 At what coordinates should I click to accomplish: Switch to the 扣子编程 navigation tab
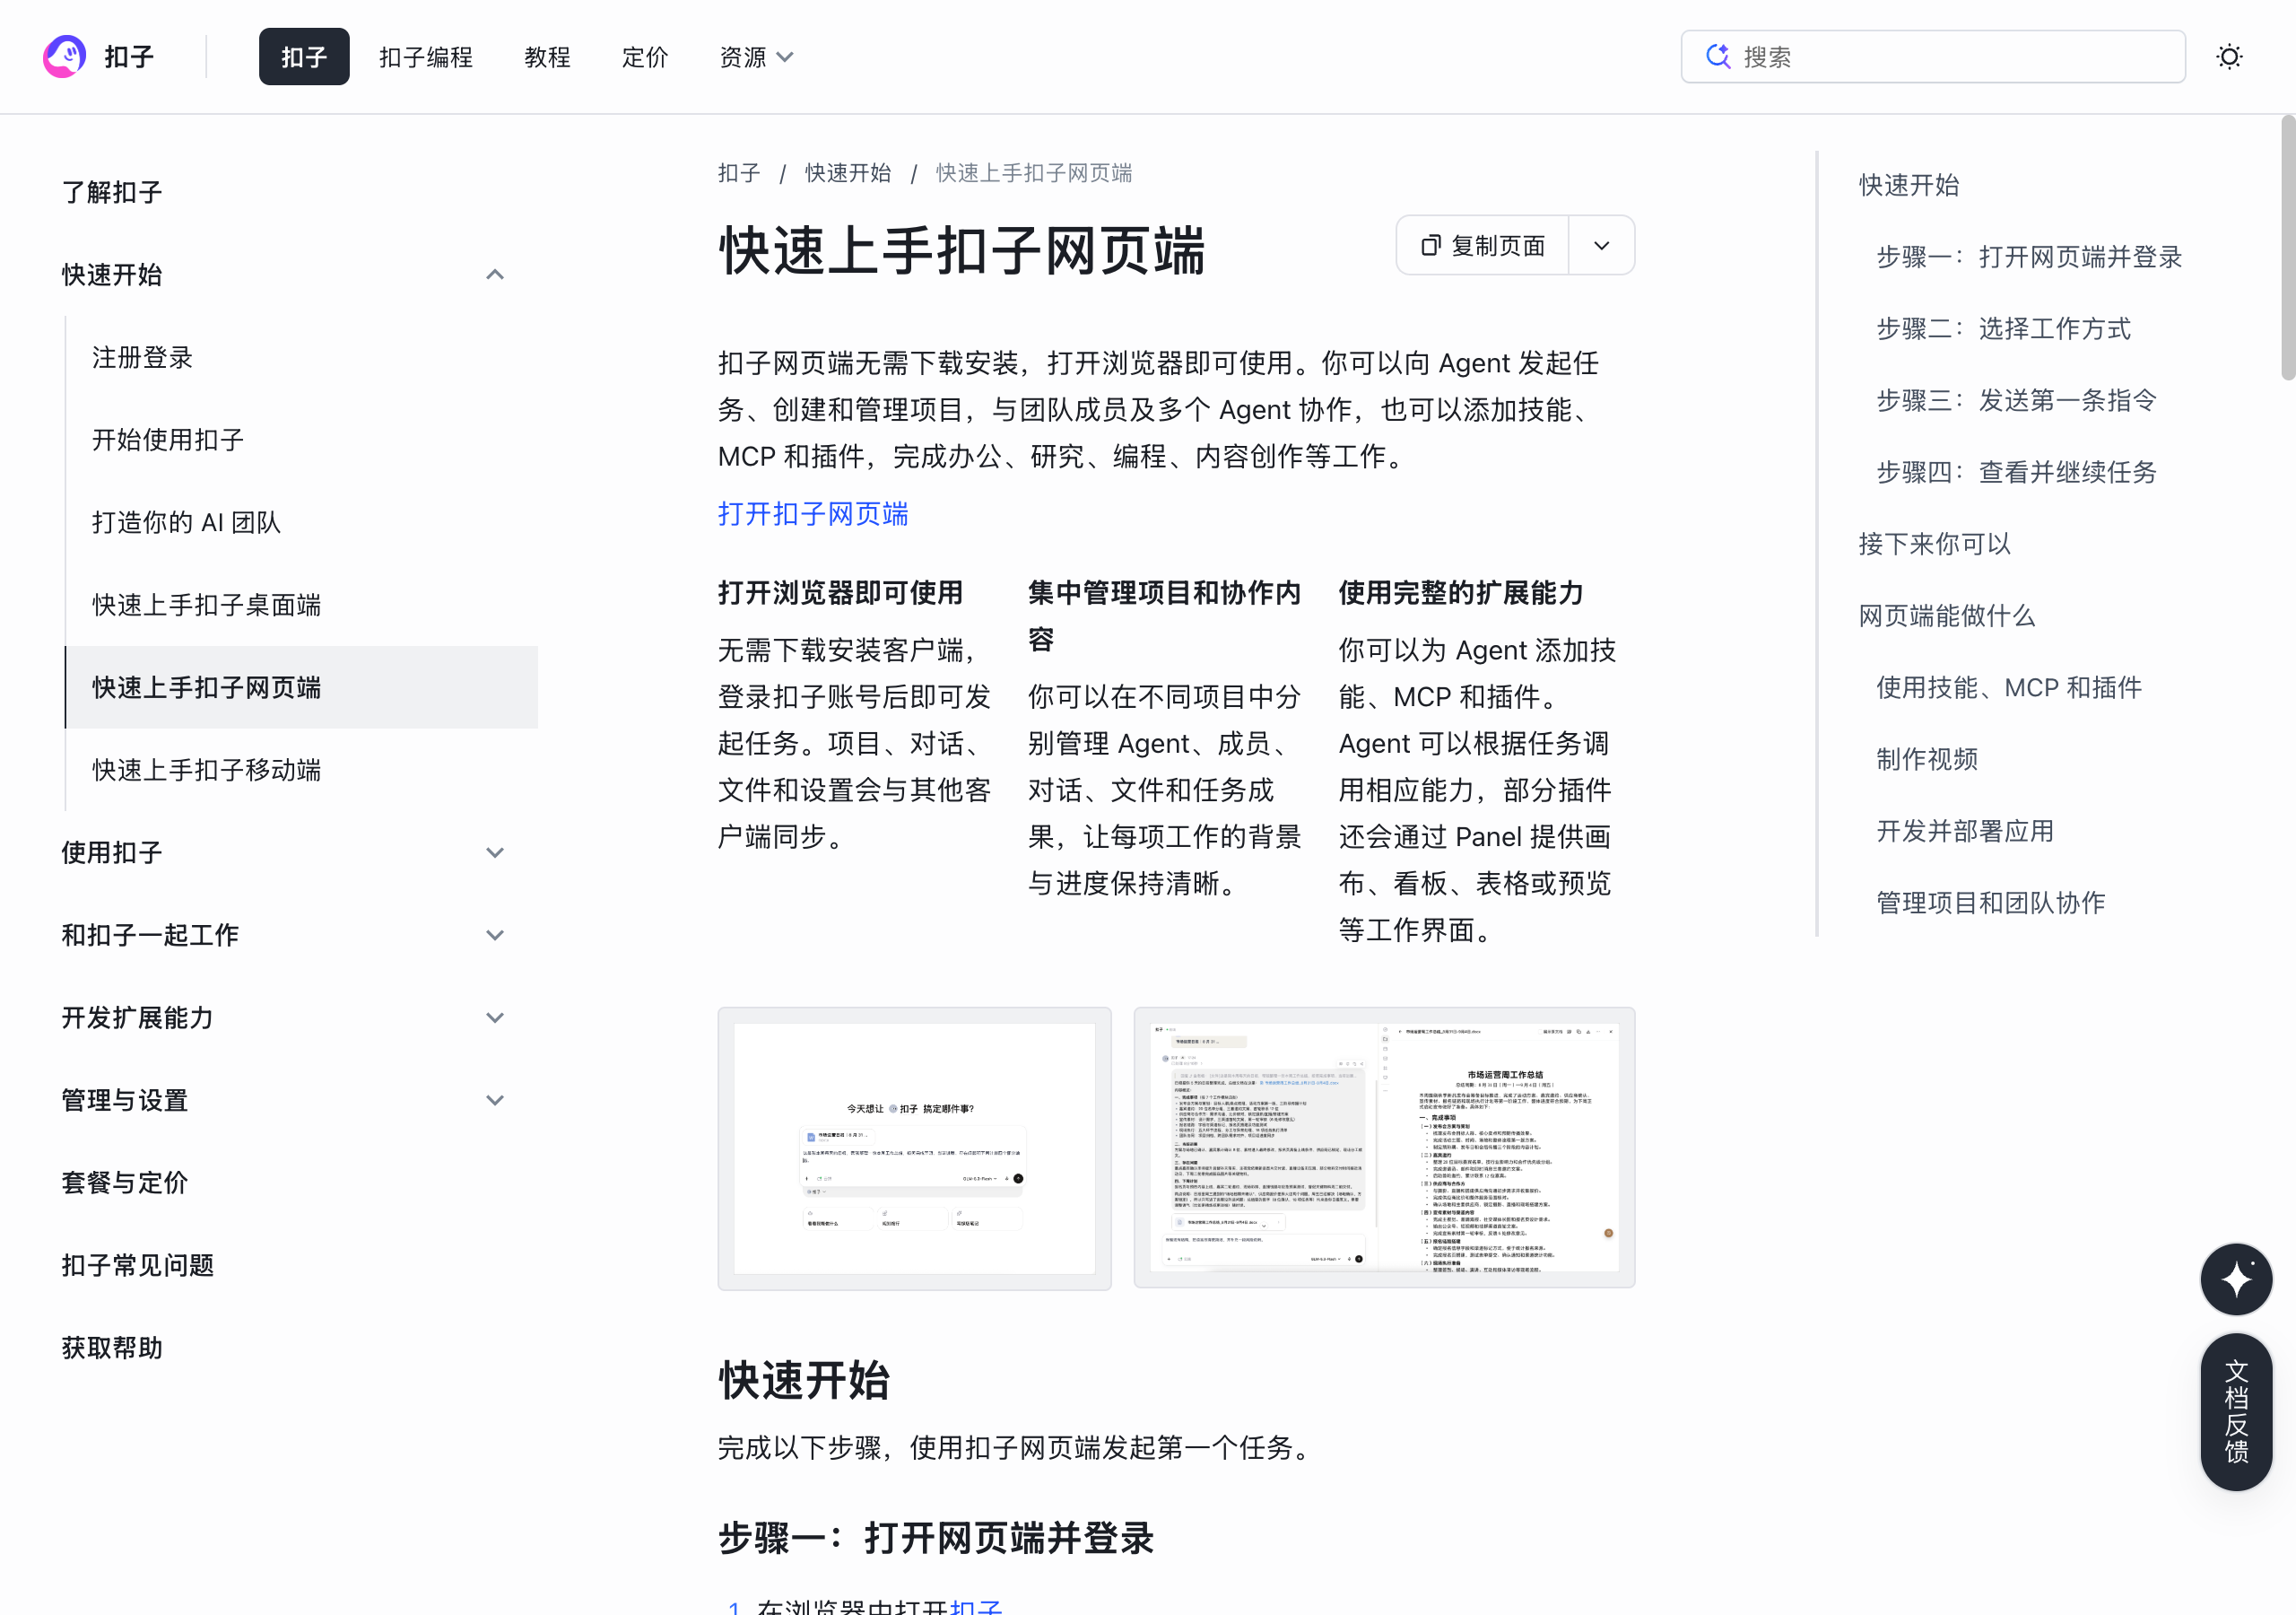coord(426,57)
